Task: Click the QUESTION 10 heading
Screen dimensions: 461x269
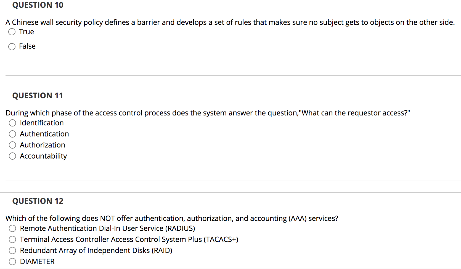Action: [x=37, y=5]
